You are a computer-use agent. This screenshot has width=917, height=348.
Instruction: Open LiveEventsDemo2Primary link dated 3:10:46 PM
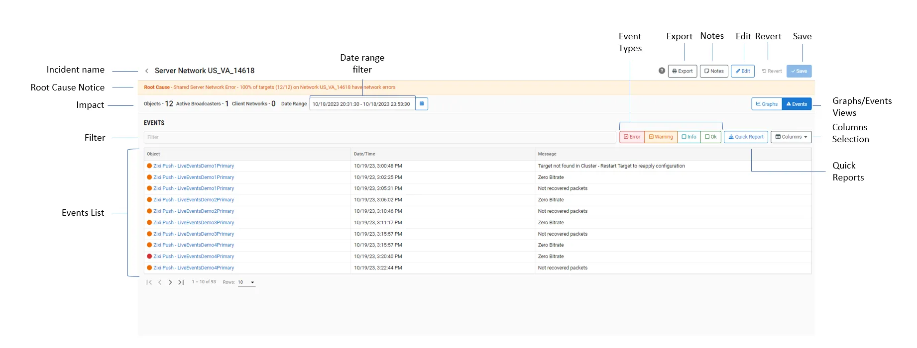pyautogui.click(x=194, y=211)
